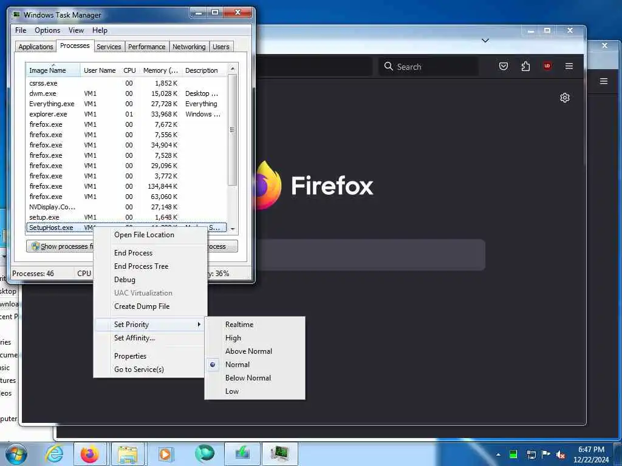This screenshot has width=622, height=466.
Task: Open Properties from context menu
Action: click(149, 356)
